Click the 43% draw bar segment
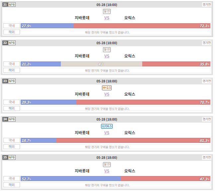Image resolution: width=215 pixels, height=191 pixels. (101, 64)
